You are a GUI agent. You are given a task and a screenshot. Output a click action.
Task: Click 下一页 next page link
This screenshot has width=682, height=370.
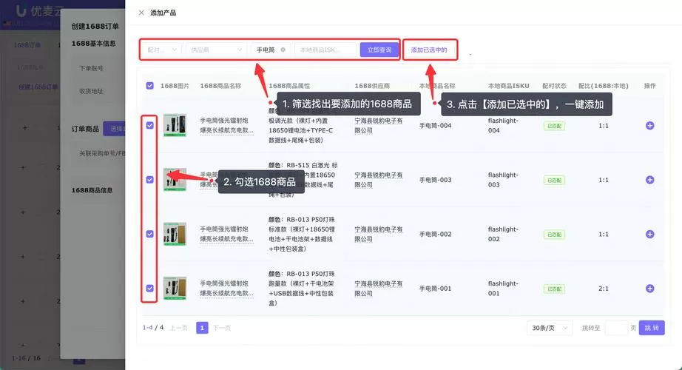point(222,328)
